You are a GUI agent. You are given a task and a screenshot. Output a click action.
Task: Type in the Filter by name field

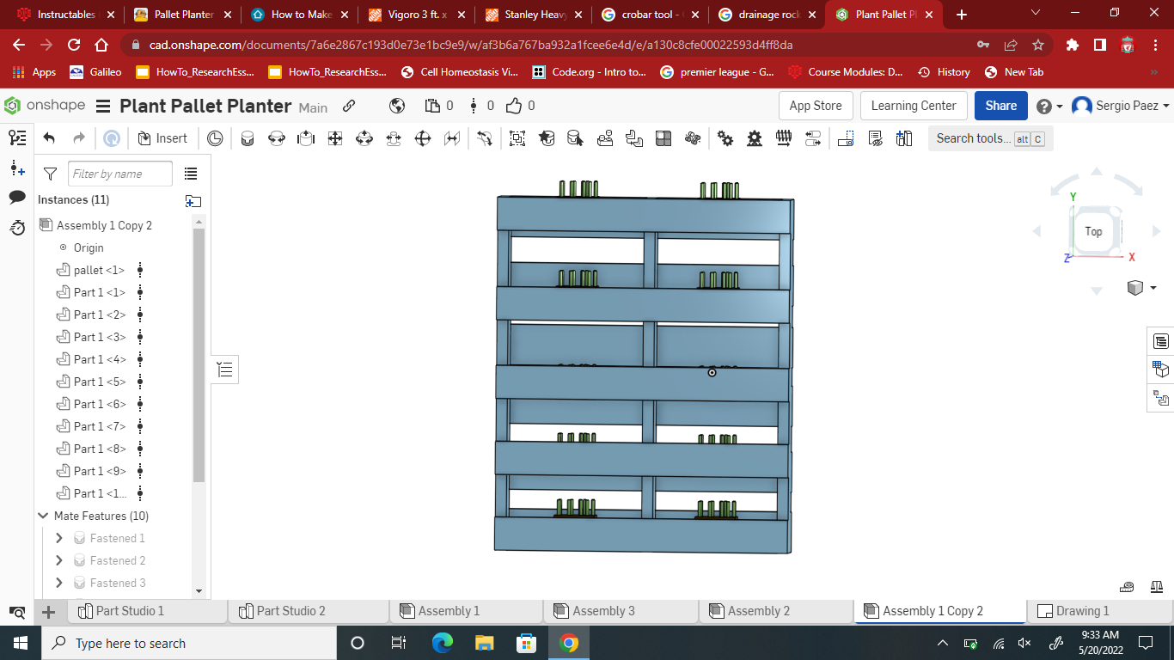point(119,173)
